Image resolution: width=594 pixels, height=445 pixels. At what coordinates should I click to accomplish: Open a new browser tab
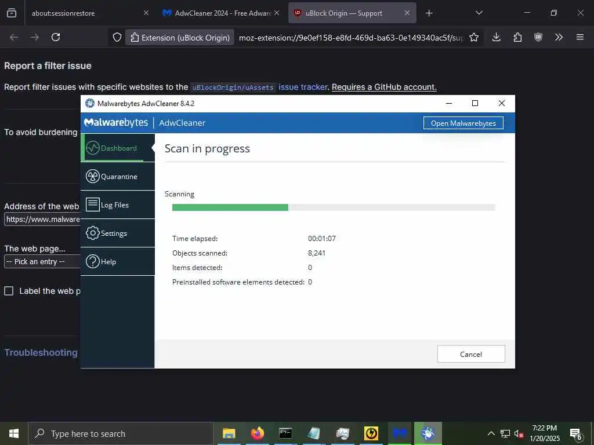tap(429, 13)
